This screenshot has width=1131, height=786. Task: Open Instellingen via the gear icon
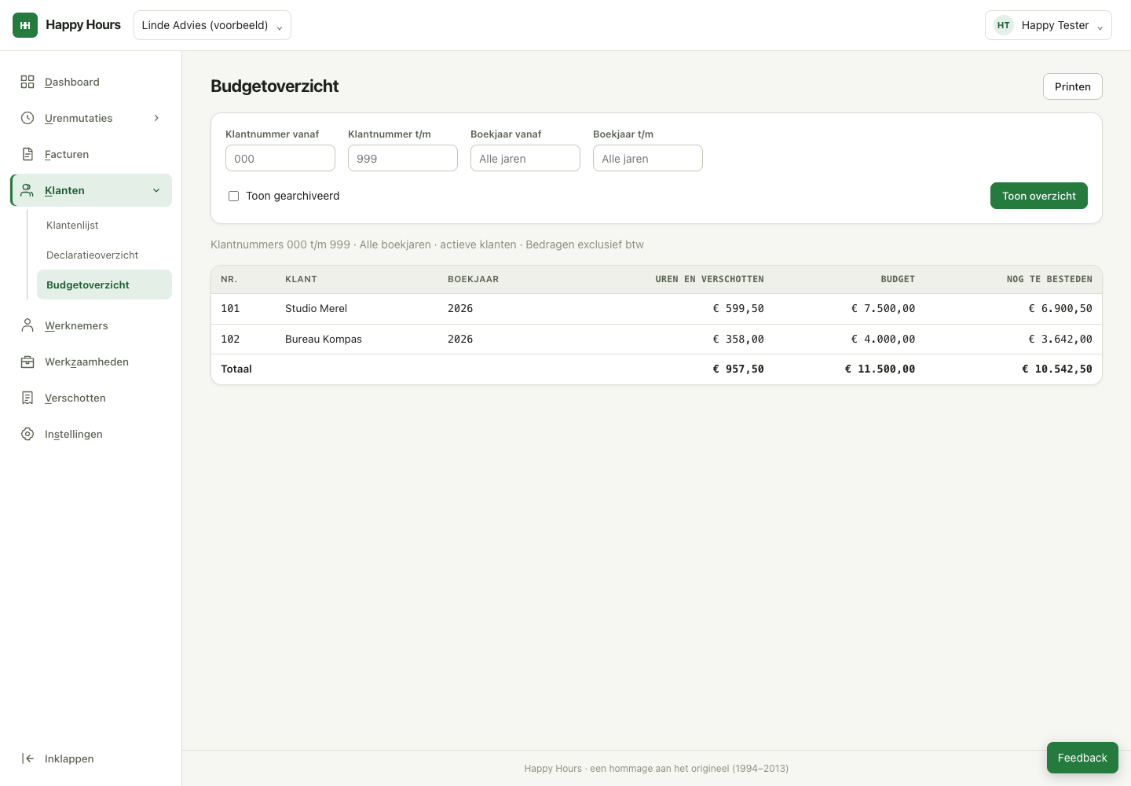[27, 434]
